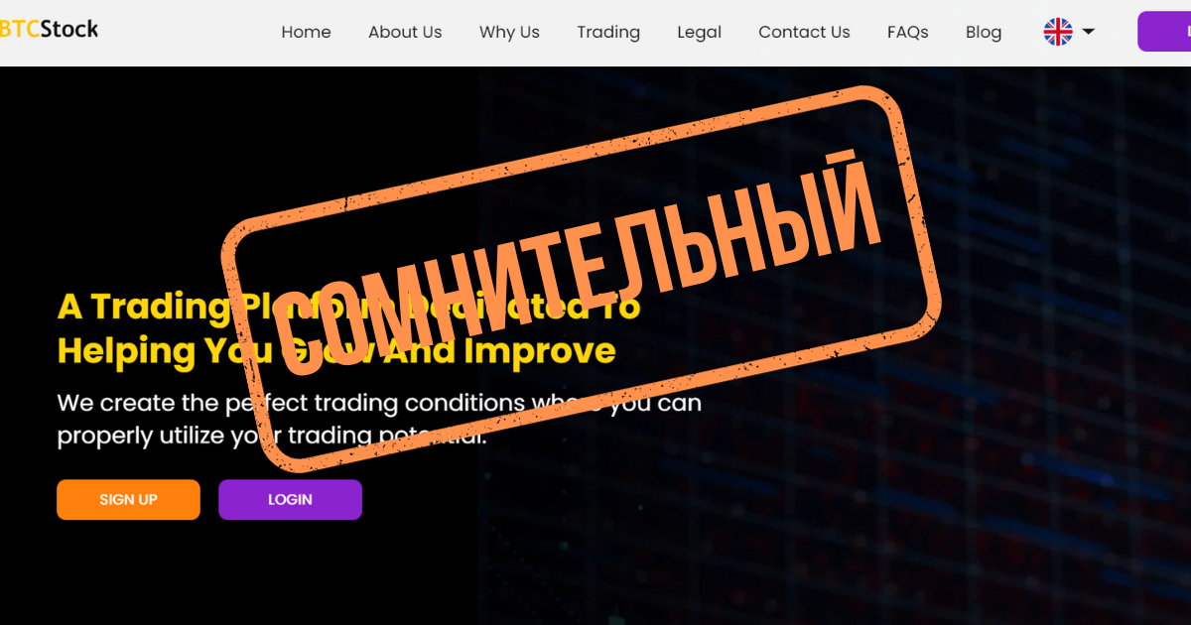Click the yellow 'A Trading Platform' headline
This screenshot has height=625, width=1191.
[349, 307]
